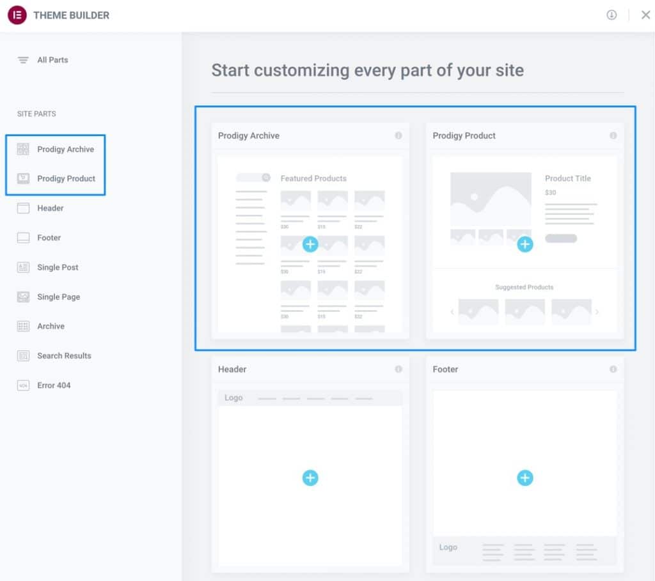Click the Elementor logo icon

[17, 15]
